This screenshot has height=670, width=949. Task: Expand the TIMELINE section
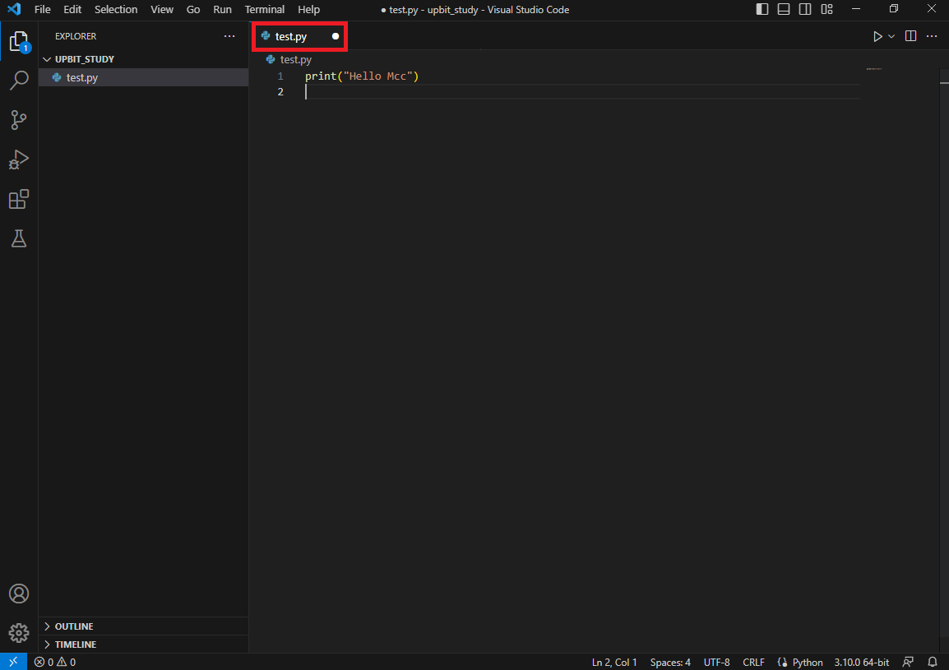click(143, 645)
